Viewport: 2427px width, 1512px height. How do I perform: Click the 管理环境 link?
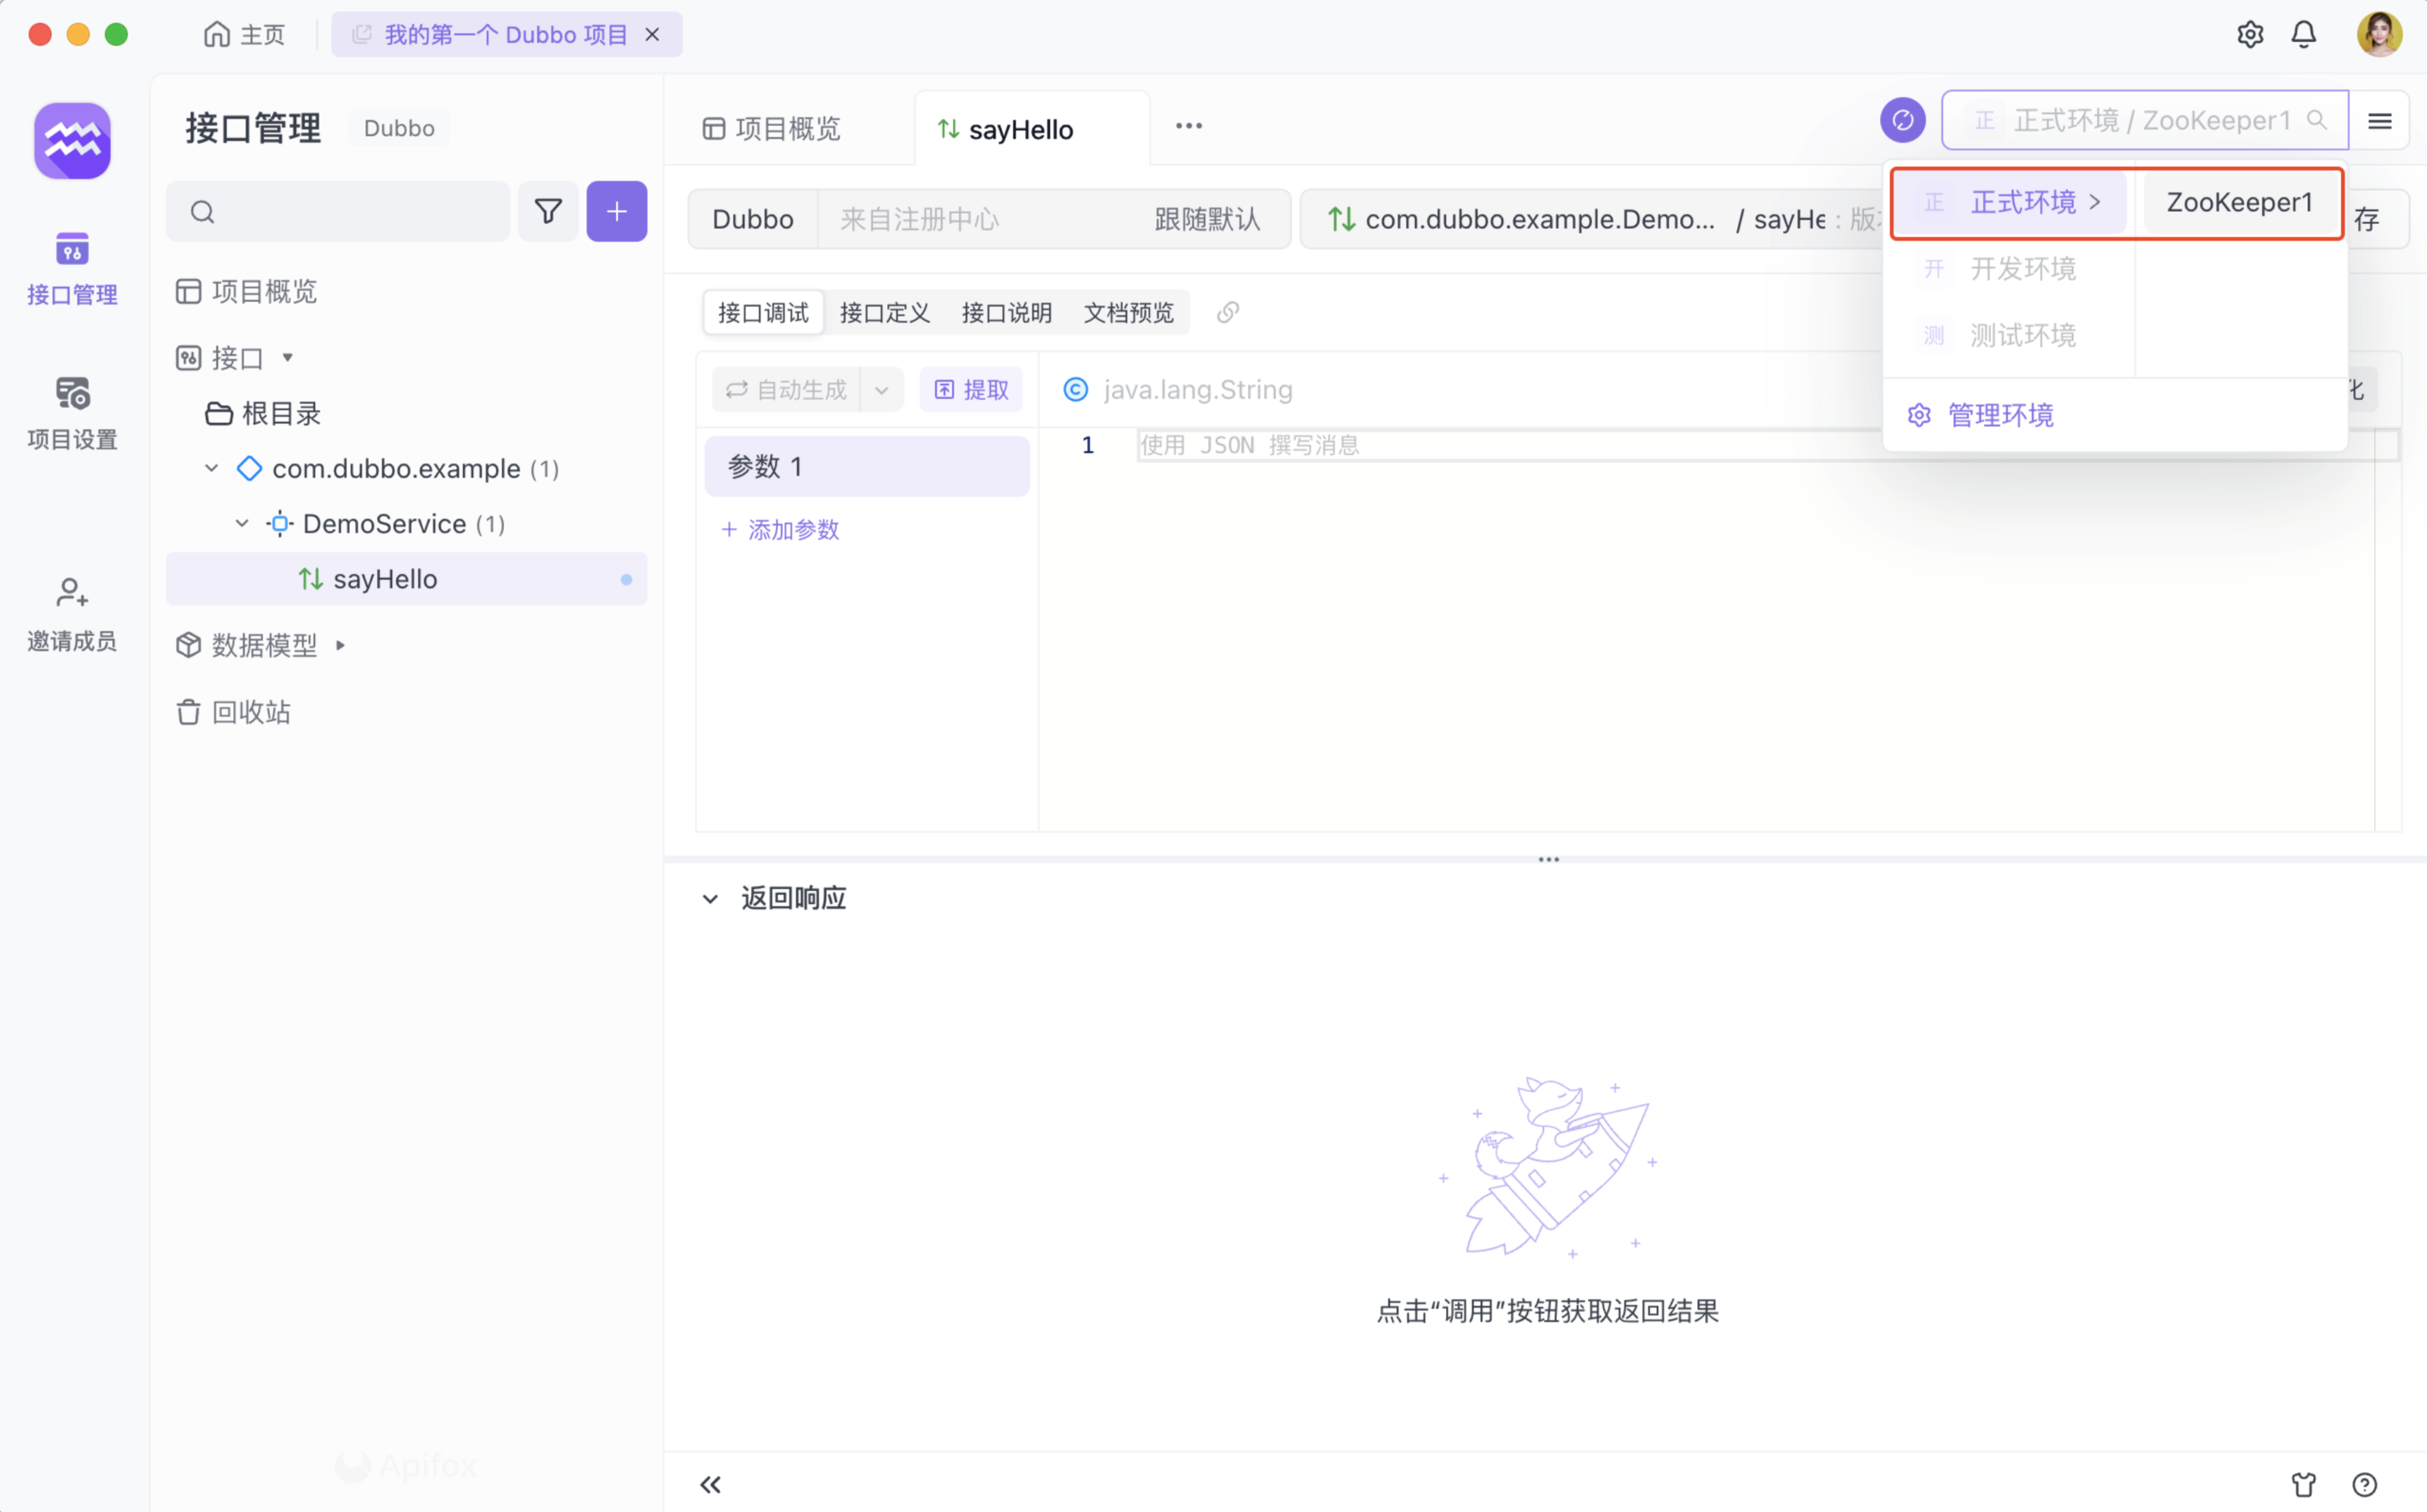[x=2000, y=415]
